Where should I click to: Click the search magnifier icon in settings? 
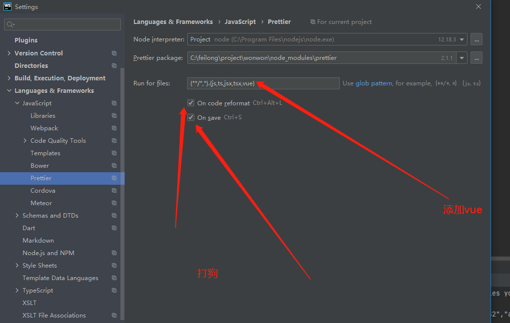pos(10,24)
